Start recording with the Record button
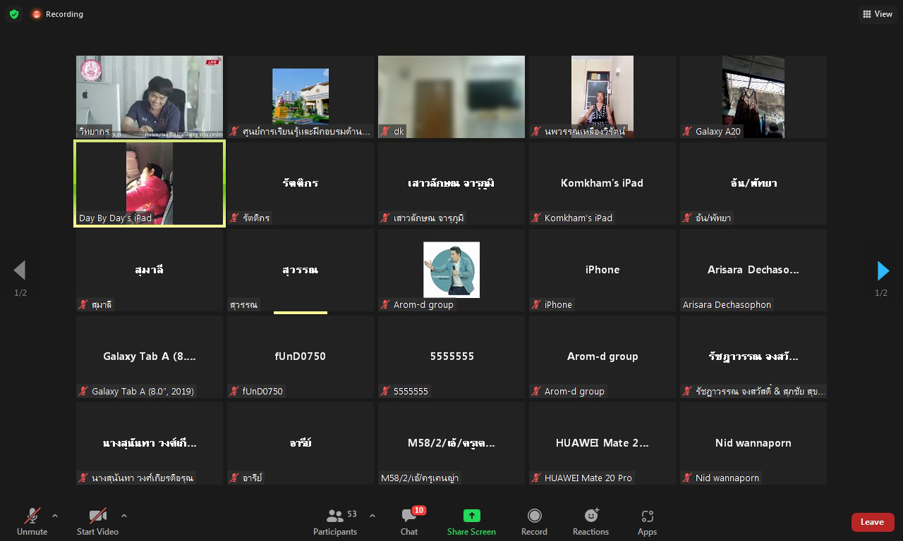903x541 pixels. point(534,522)
